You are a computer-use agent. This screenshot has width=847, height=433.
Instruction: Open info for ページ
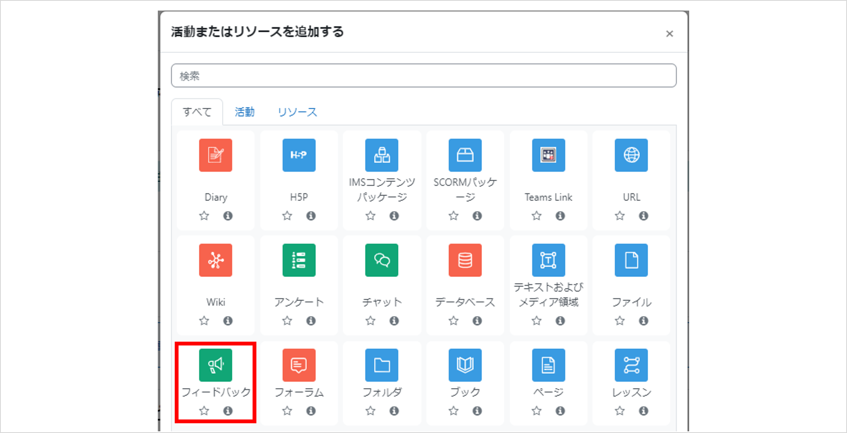560,411
